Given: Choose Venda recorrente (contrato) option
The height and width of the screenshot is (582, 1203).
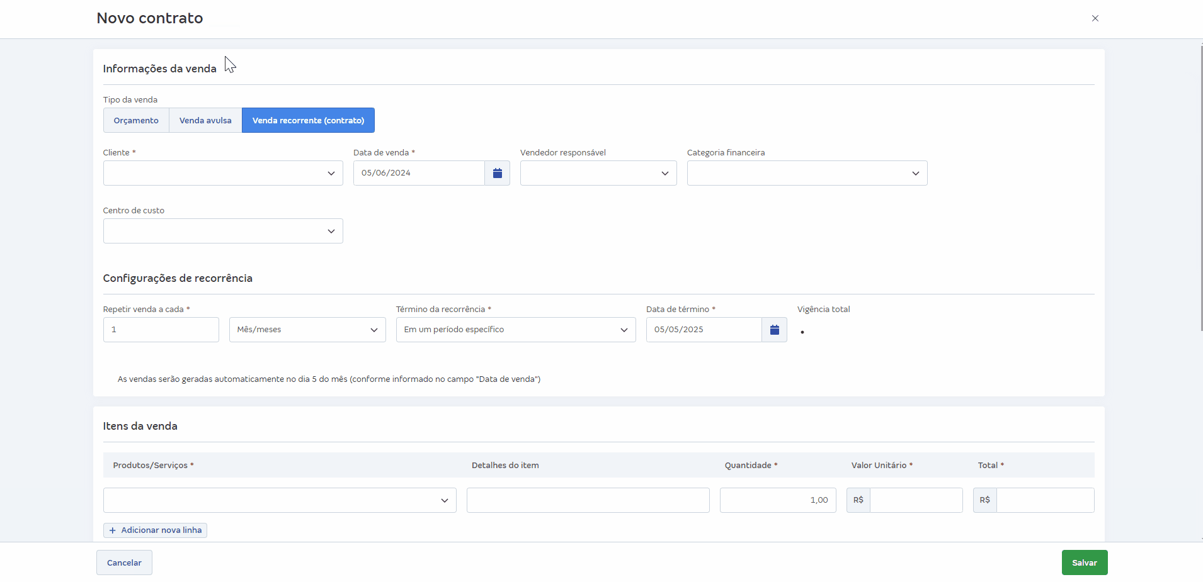Looking at the screenshot, I should (x=308, y=120).
